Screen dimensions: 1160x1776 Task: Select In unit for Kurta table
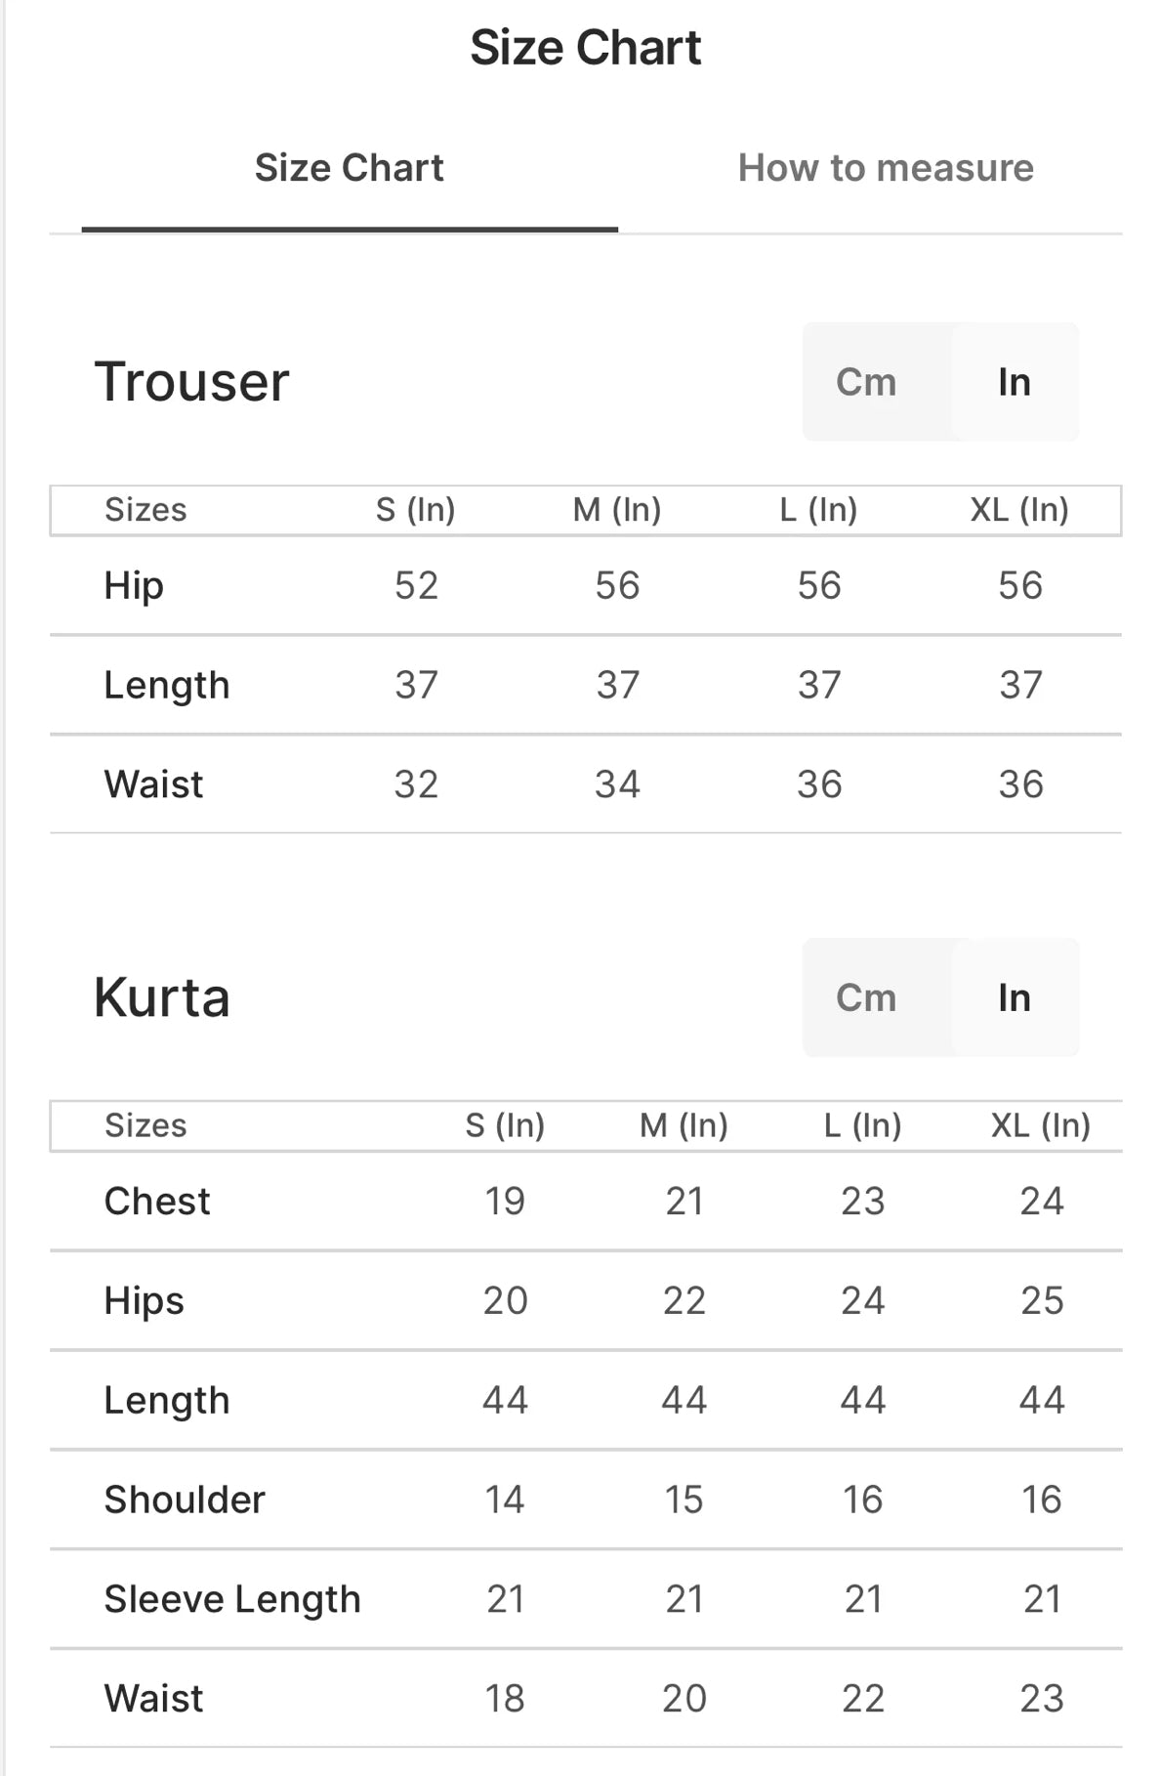[1014, 997]
